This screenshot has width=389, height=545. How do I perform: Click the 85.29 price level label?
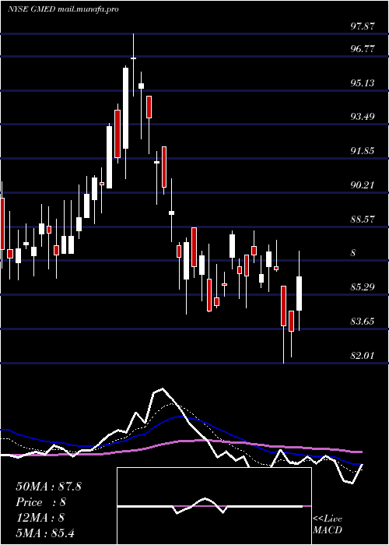(x=363, y=287)
